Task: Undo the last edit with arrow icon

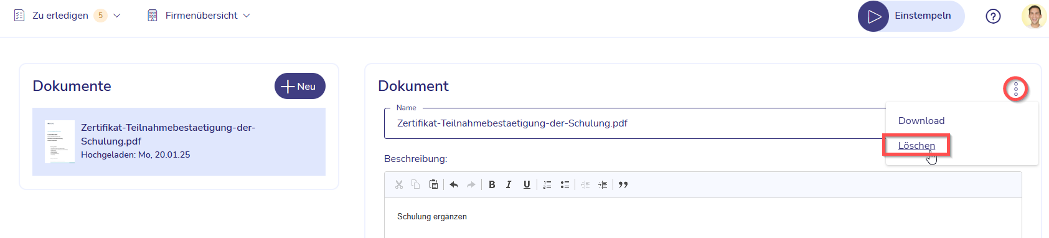Action: [x=454, y=184]
